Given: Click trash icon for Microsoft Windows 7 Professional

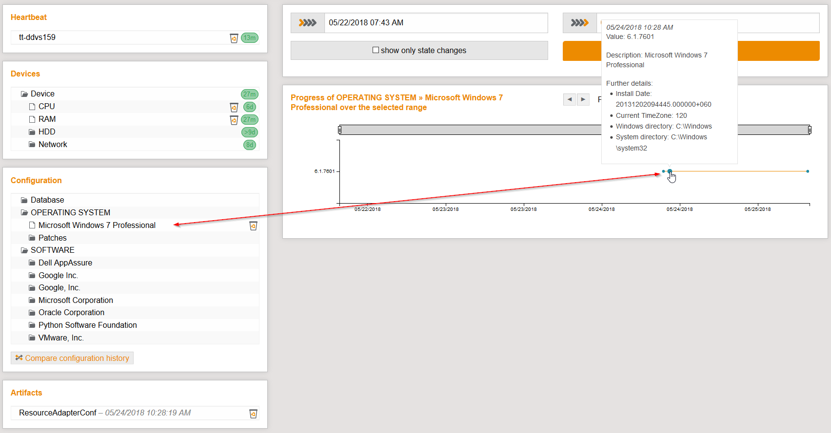Looking at the screenshot, I should pos(253,226).
